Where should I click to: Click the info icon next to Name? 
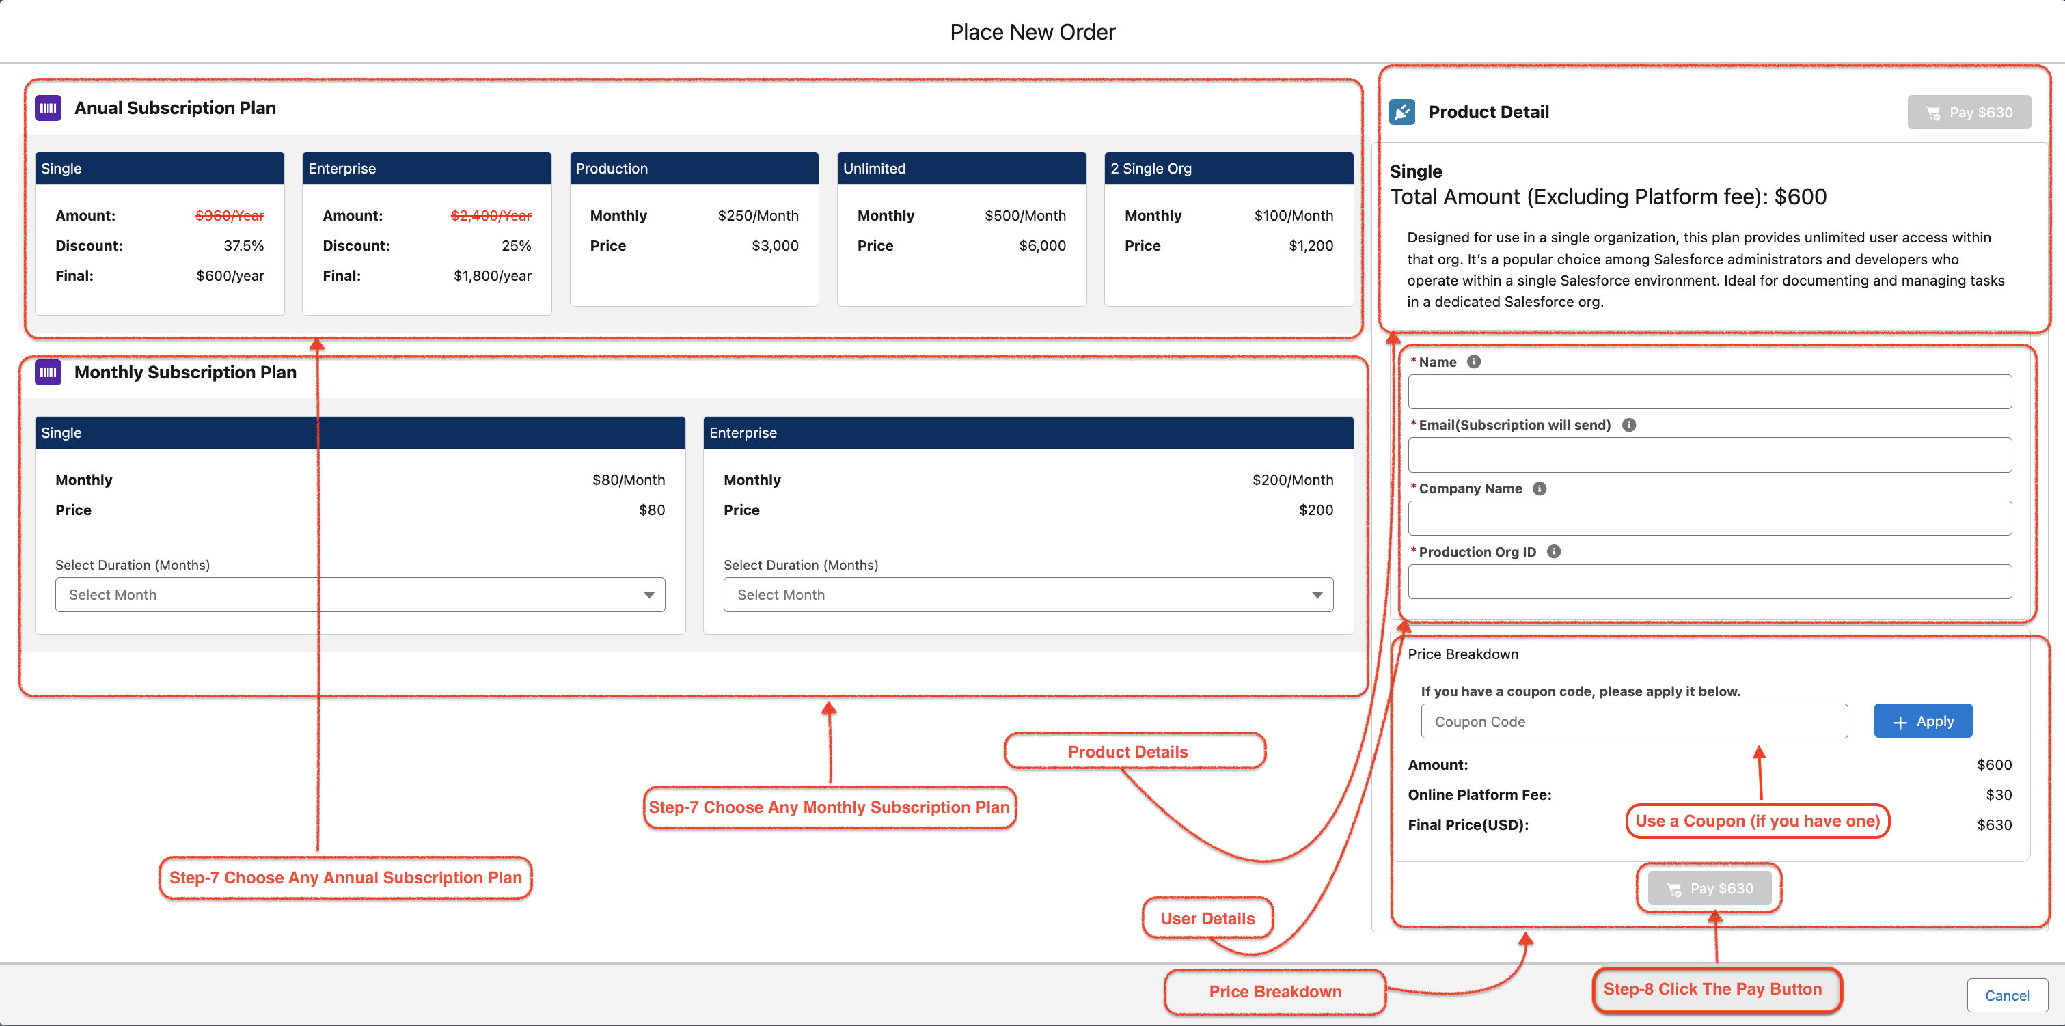click(1473, 362)
